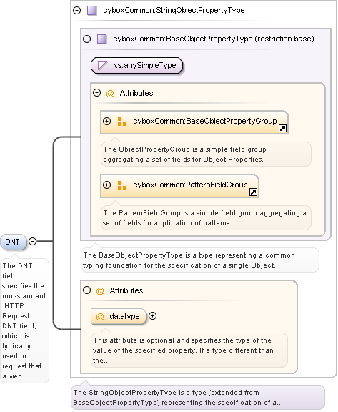Click the StringObjectPropertyType description note

pyautogui.click(x=198, y=397)
